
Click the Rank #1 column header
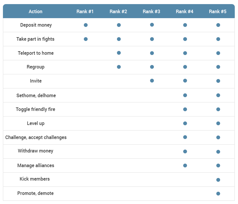coord(85,11)
